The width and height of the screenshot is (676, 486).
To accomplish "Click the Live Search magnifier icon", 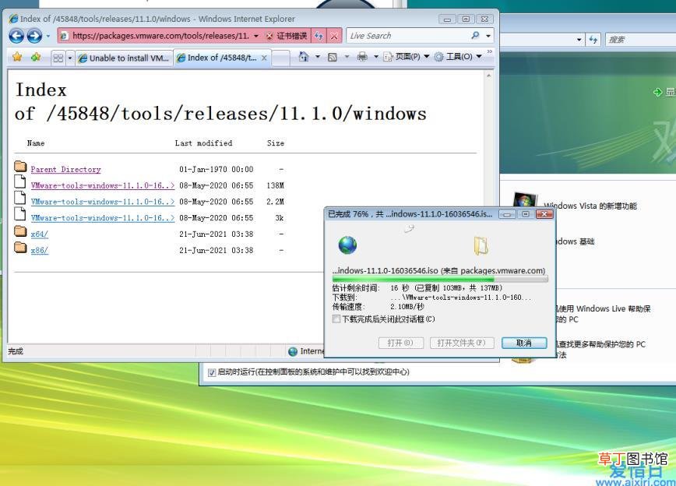I will tap(475, 35).
